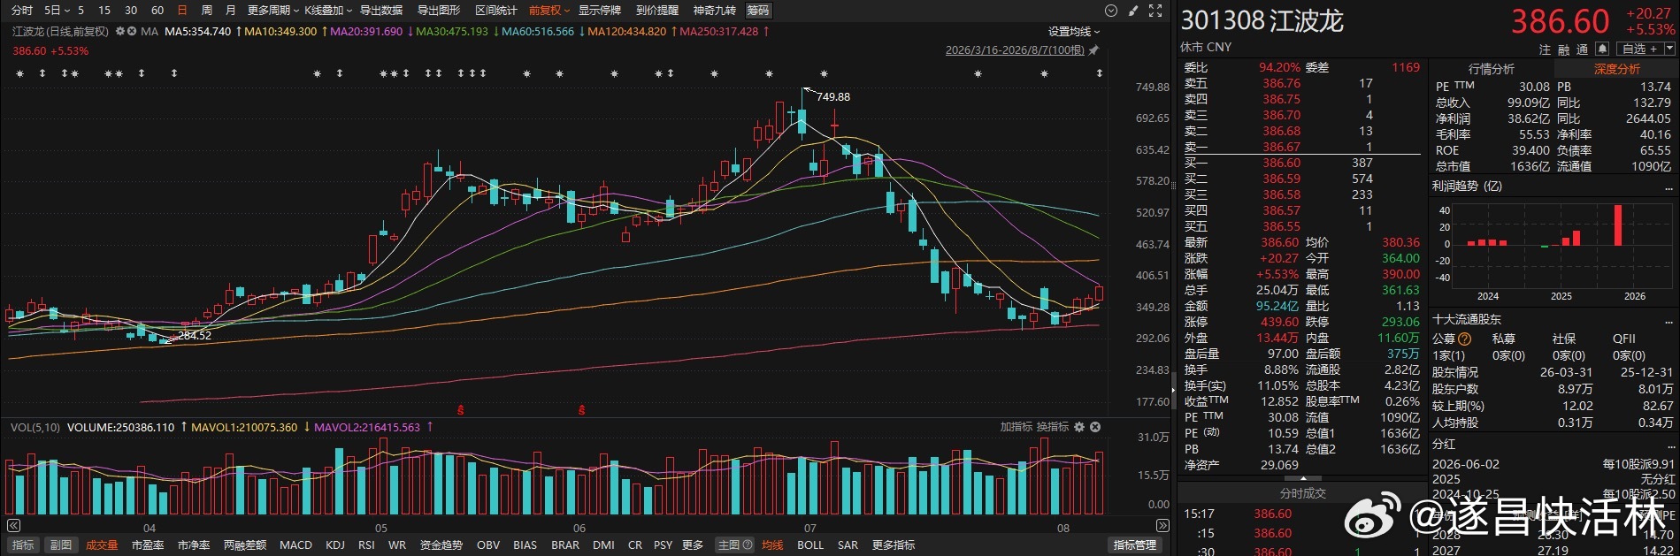Click the 749.88 high price label
1680x556 pixels.
[832, 97]
